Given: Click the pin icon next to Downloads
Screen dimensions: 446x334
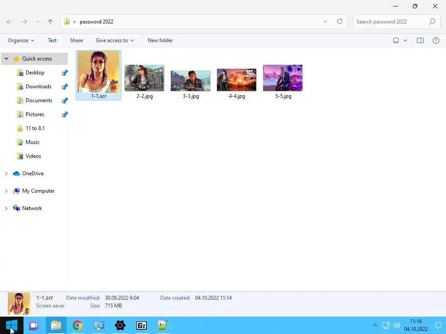Looking at the screenshot, I should (x=65, y=87).
